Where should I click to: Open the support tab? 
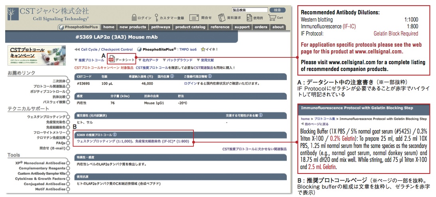[242, 27]
